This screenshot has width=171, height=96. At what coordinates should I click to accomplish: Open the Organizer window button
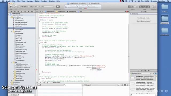[154, 7]
